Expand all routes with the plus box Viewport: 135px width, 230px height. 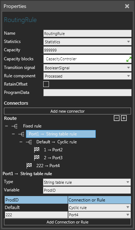[124, 118]
